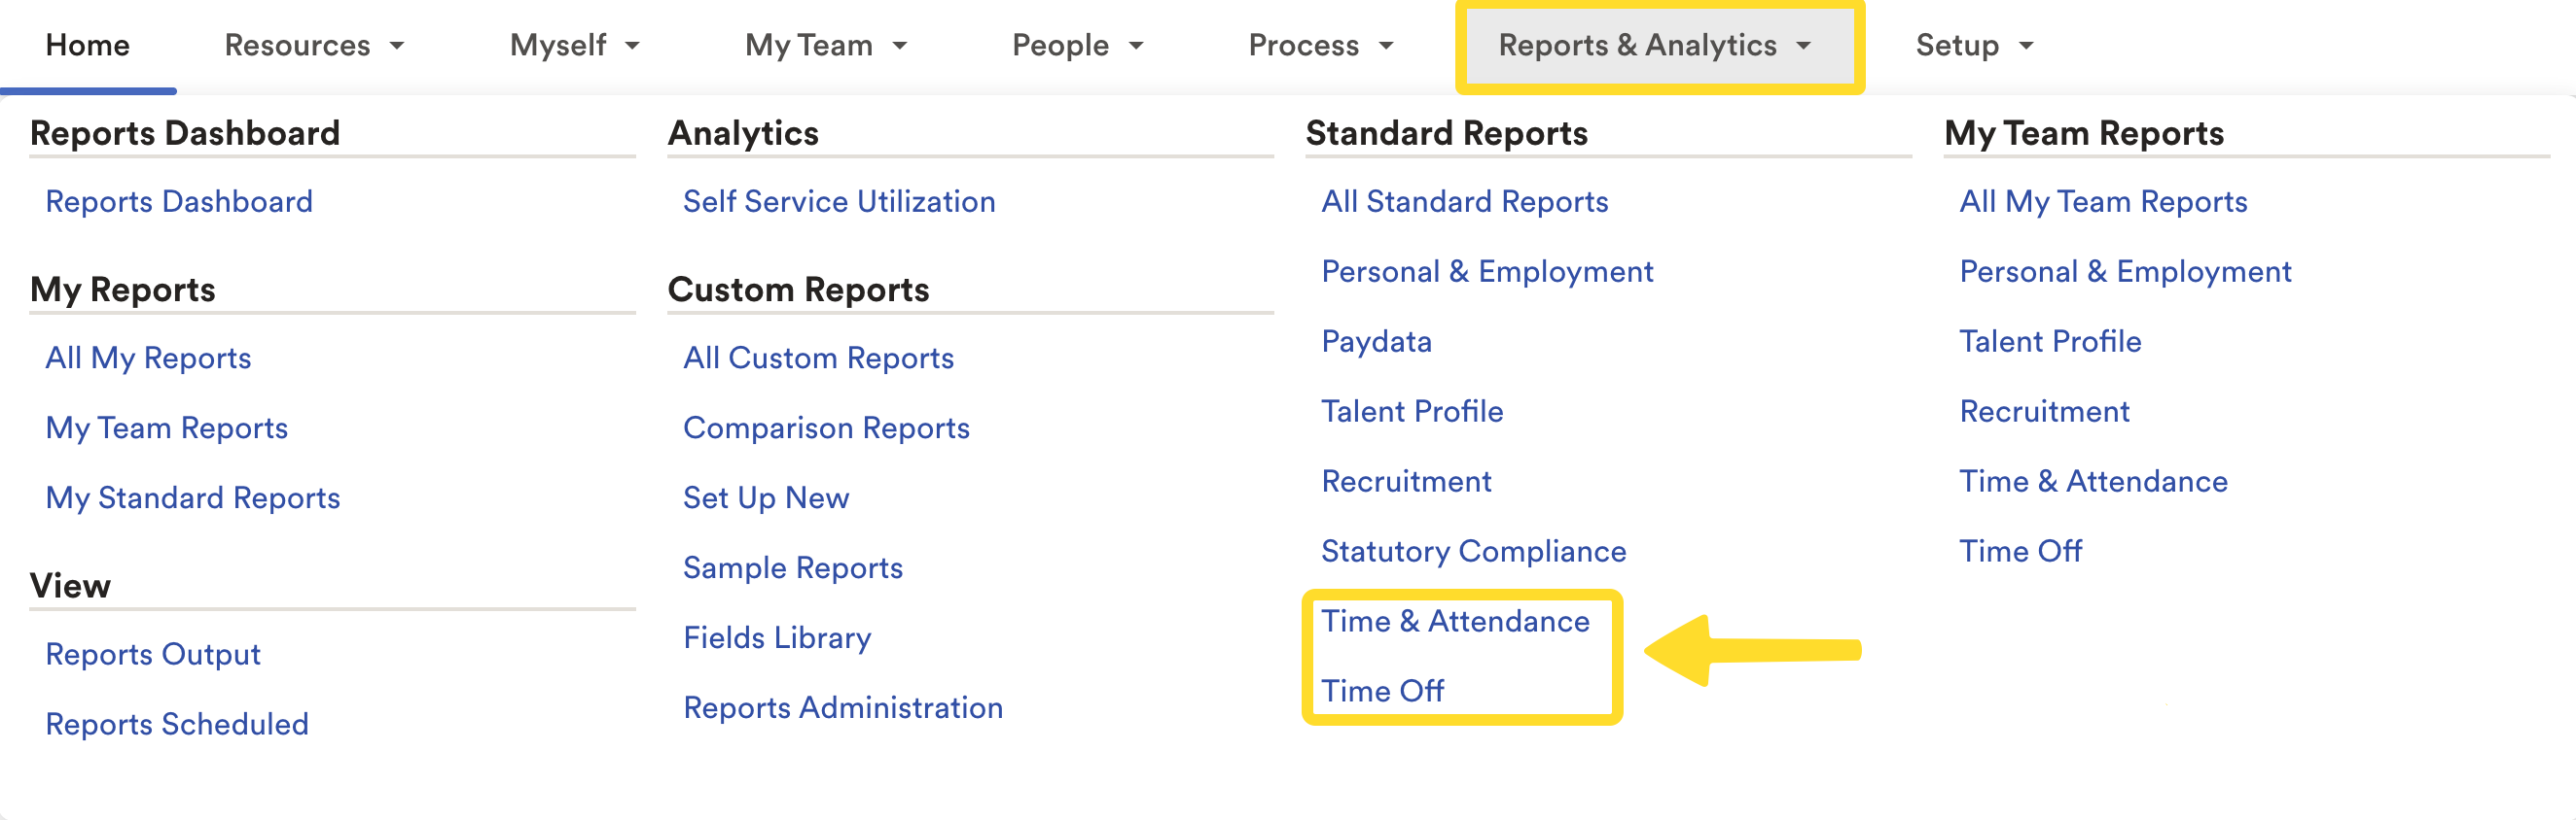This screenshot has width=2576, height=820.
Task: Click Set Up New custom report
Action: tap(765, 498)
